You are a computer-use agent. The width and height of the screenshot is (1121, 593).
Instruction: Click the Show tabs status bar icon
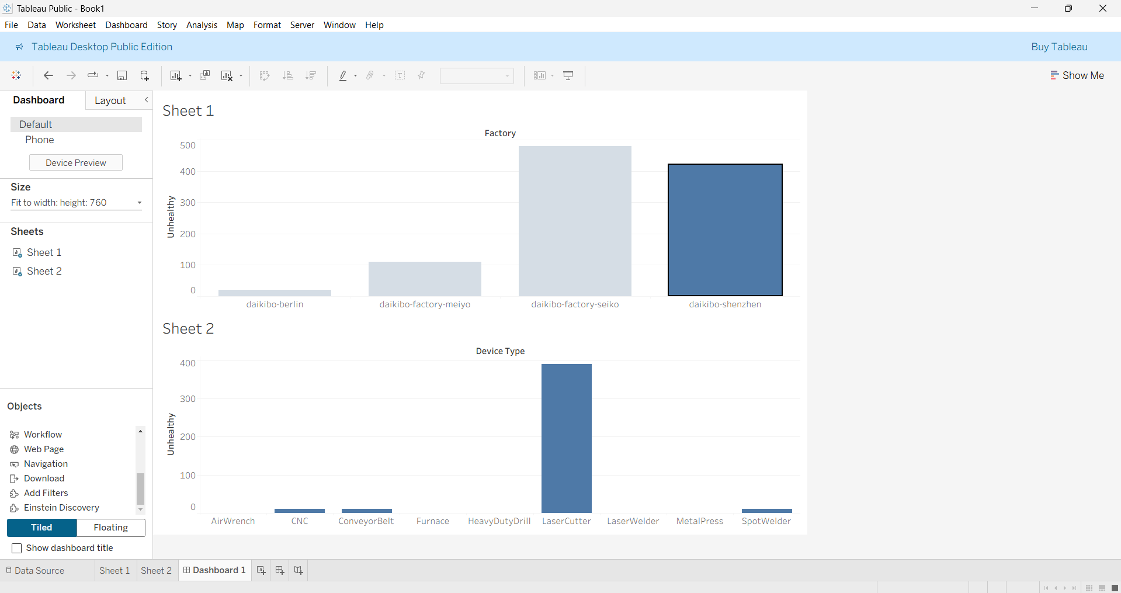(1115, 588)
